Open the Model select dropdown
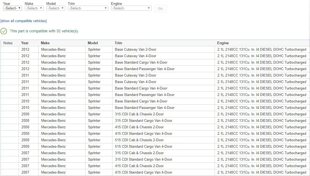Viewport: 310px width, 176px height. 56,8
